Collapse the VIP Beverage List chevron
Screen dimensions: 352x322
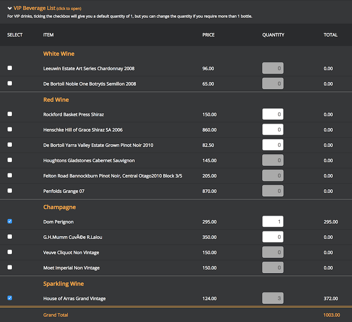(10, 9)
